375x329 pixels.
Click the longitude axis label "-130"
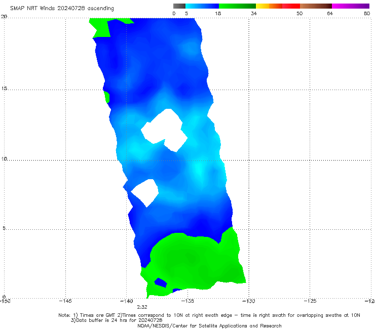click(249, 301)
